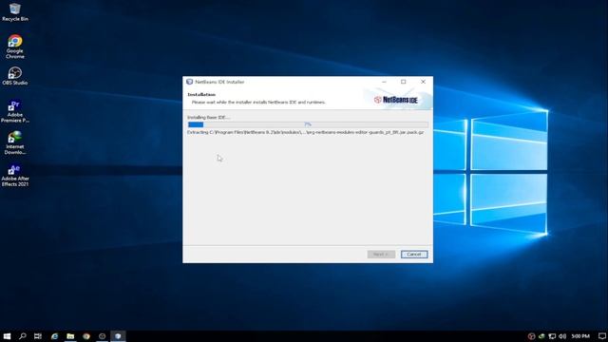Select the Google Chrome desktop shortcut
This screenshot has height=342, width=608.
click(15, 47)
